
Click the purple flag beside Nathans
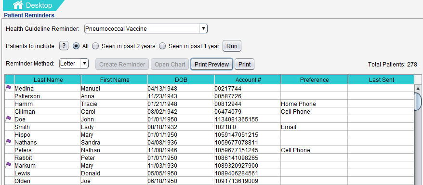9,141
